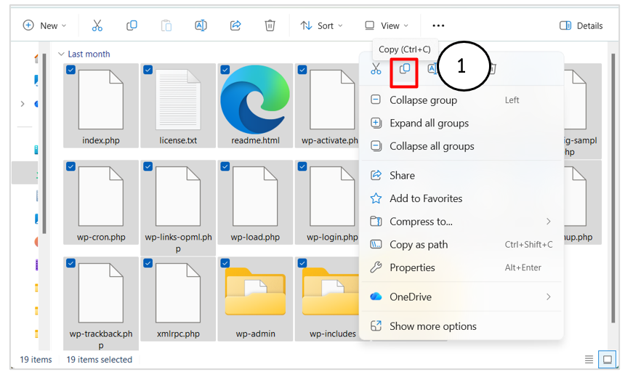This screenshot has height=372, width=625.
Task: Click the Cut scissors icon in the context menu
Action: point(376,69)
